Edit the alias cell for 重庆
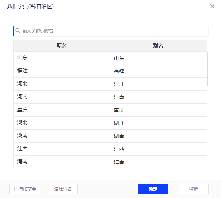The image size is (221, 198). pyautogui.click(x=159, y=110)
